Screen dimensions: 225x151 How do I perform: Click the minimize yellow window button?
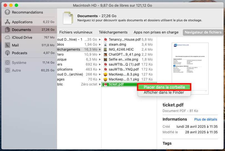pyautogui.click(x=11, y=6)
